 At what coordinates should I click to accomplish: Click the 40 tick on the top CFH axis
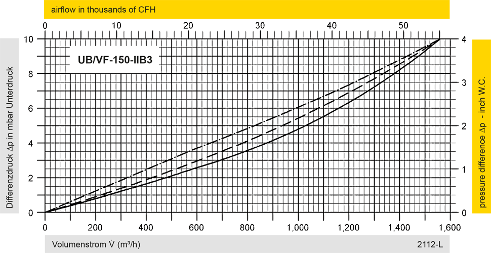coord(332,25)
